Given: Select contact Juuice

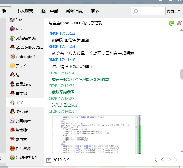Looking at the screenshot, I should (x=25, y=29).
